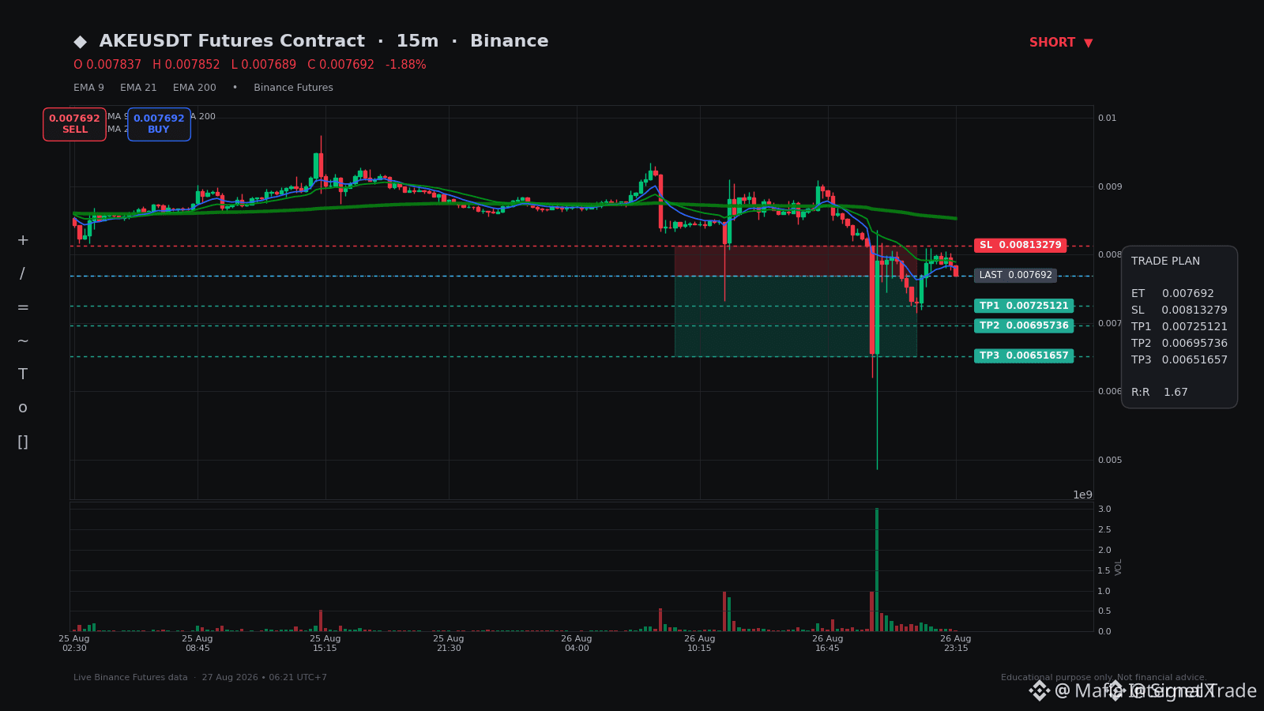Select the "[]" rectangle drawing tool
This screenshot has height=711, width=1264.
23,442
